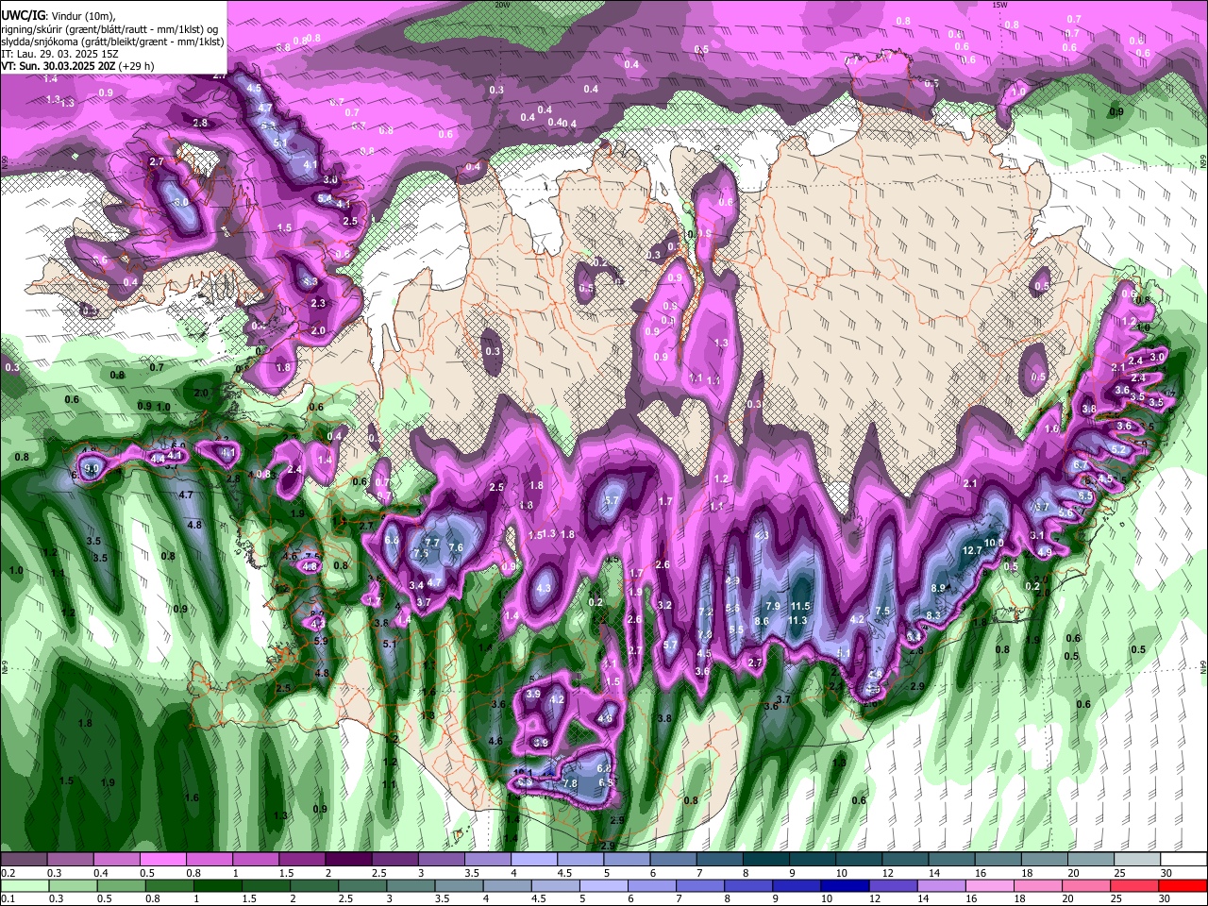The height and width of the screenshot is (906, 1208).
Task: Click the 7.6 value on the map
Action: click(456, 547)
